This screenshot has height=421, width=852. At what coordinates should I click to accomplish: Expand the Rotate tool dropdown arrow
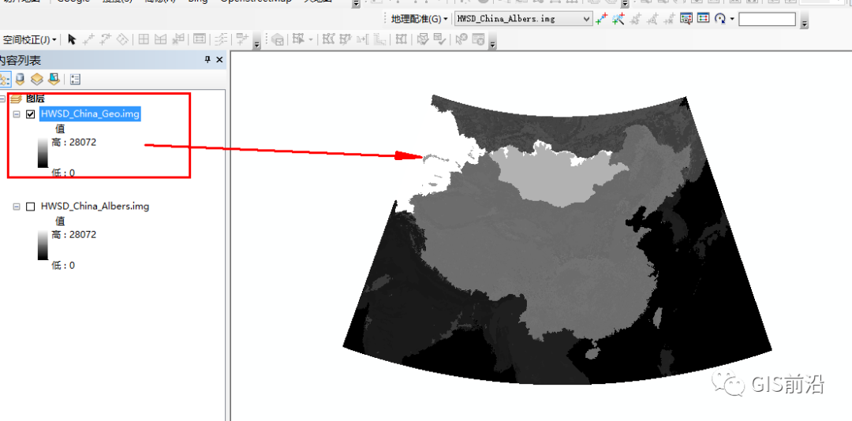click(732, 19)
